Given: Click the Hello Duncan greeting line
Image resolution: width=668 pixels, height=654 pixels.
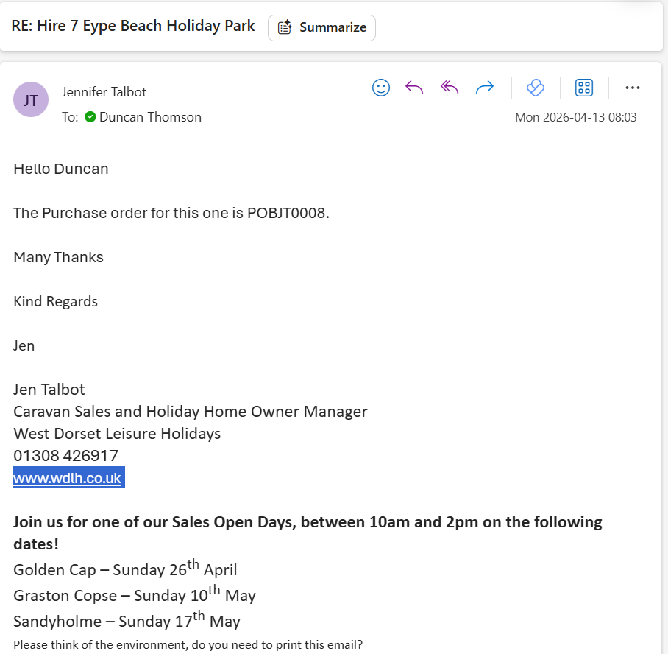Looking at the screenshot, I should tap(61, 169).
